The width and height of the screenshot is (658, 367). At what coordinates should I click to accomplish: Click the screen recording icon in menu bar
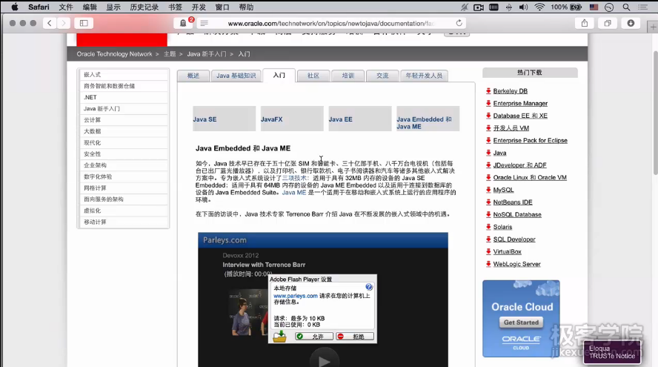[479, 7]
